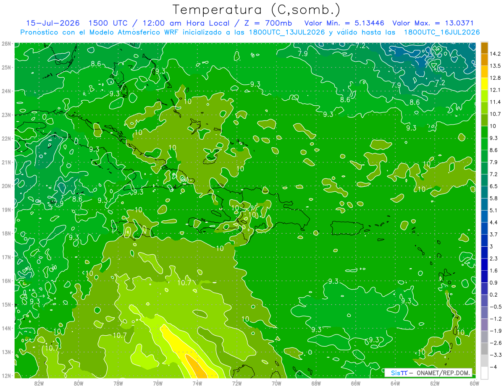Click the '-1.2' colorbar scale label
The width and height of the screenshot is (504, 389).
pyautogui.click(x=496, y=319)
